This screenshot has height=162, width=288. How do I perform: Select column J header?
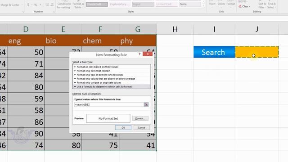(257, 29)
